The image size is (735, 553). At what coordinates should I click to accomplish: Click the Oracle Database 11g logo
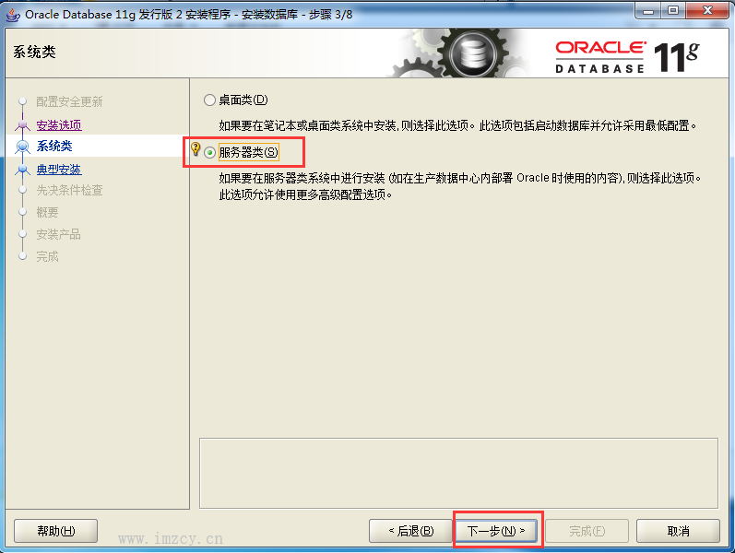click(x=627, y=57)
